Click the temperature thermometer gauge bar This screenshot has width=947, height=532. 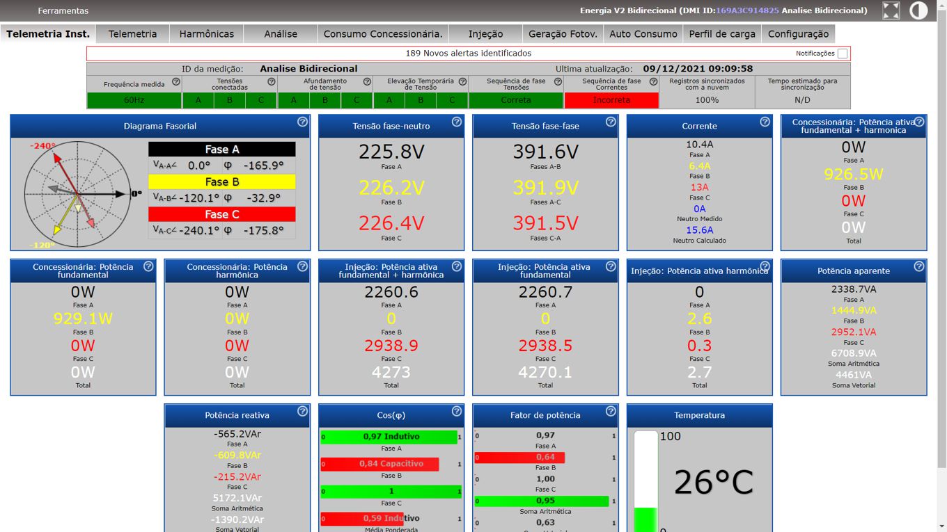pyautogui.click(x=645, y=481)
